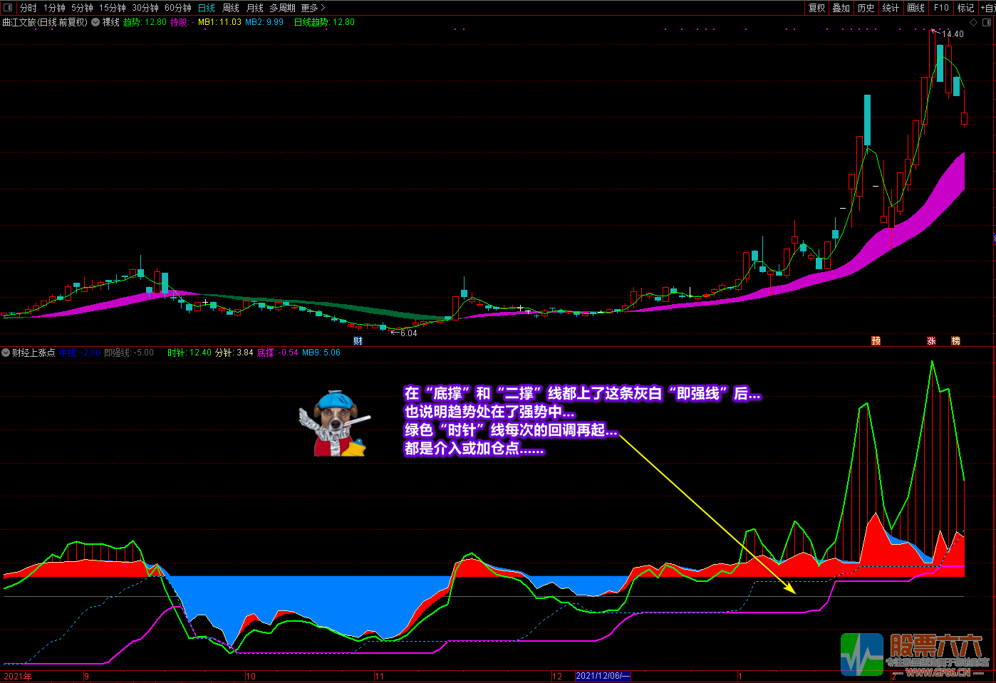The width and height of the screenshot is (996, 683).
Task: Open the 财经上涨点 indicator dropdown arrow
Action: [x=6, y=353]
